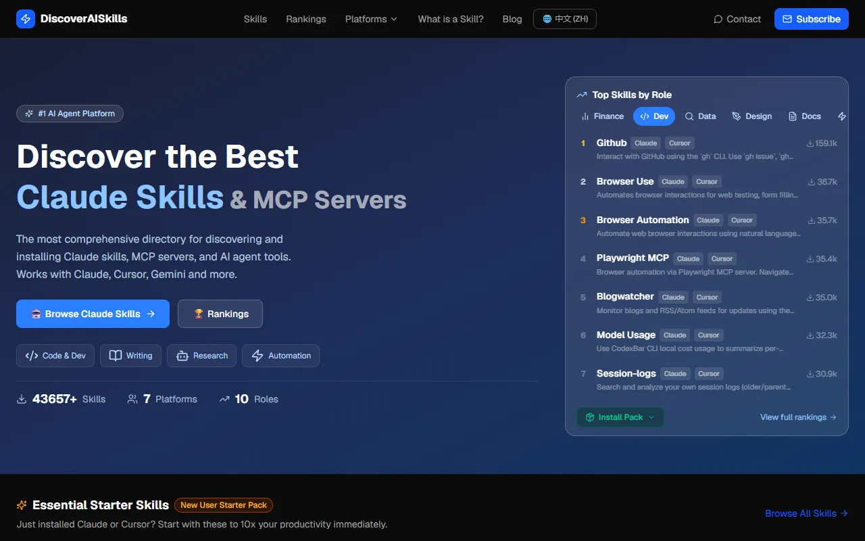Image resolution: width=865 pixels, height=541 pixels.
Task: Open the Install Pack dropdown
Action: tap(620, 417)
